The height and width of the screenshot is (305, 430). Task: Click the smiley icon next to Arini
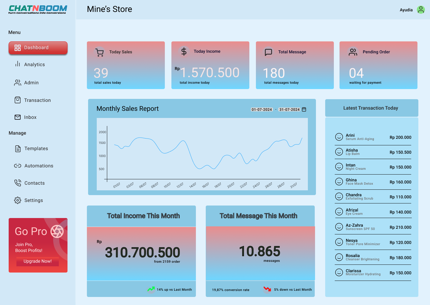click(x=339, y=137)
